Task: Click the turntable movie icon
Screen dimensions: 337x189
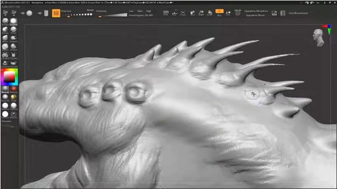Action: [x=283, y=13]
